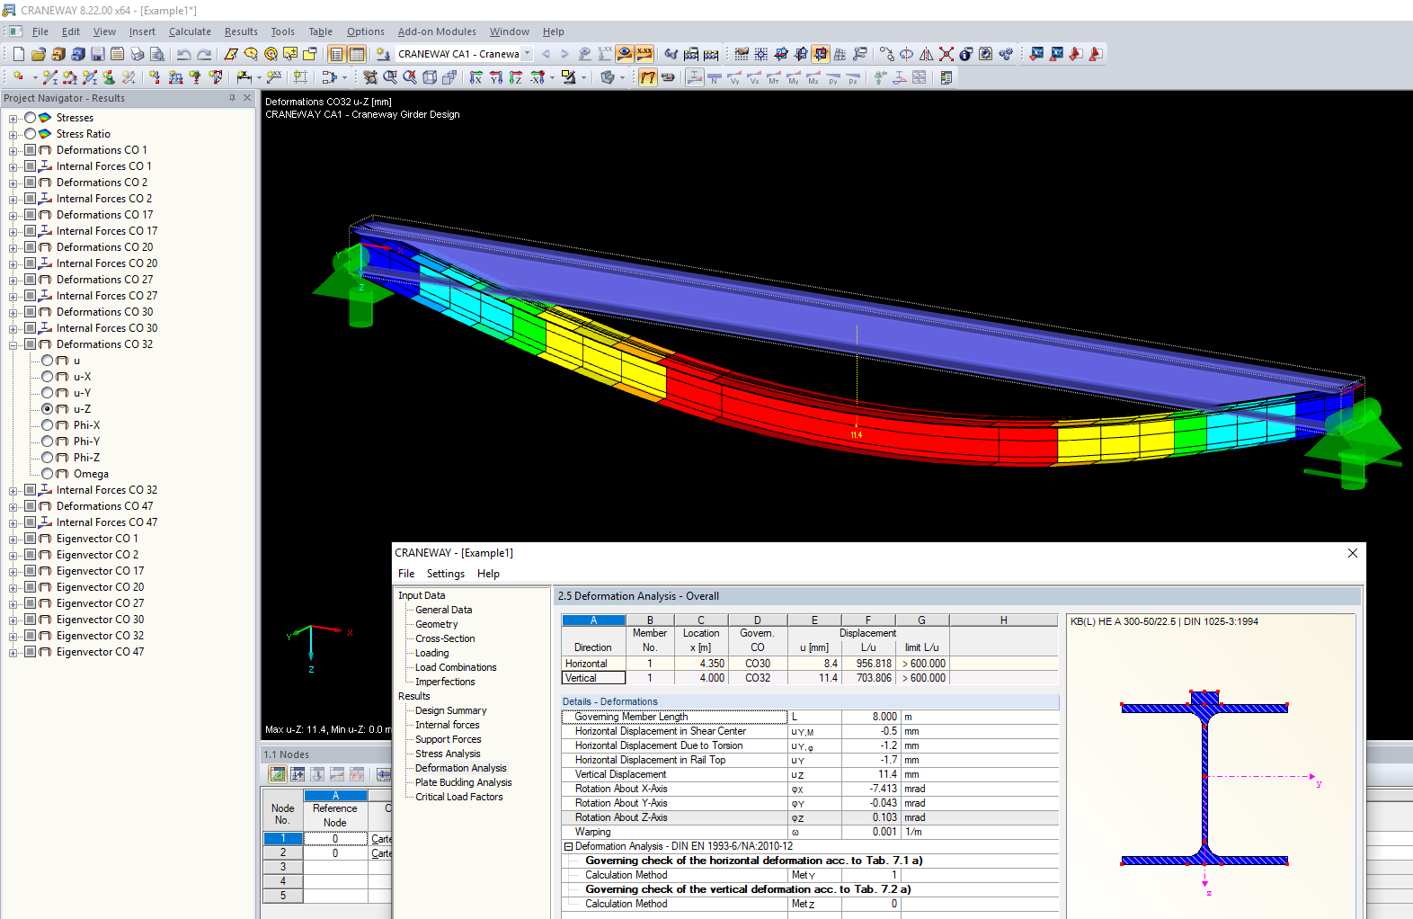The width and height of the screenshot is (1413, 919).
Task: Collapse the Deformation Analysis DIN EN details group
Action: [568, 846]
